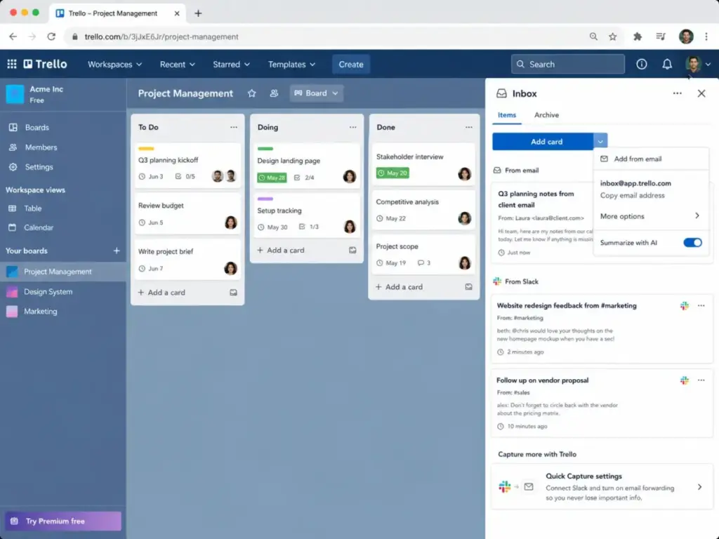Select Add from email menu entry
719x539 pixels.
pyautogui.click(x=650, y=159)
